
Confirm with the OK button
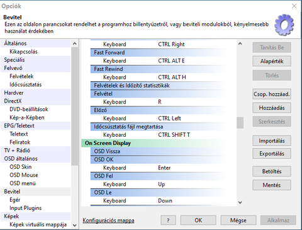(x=198, y=221)
